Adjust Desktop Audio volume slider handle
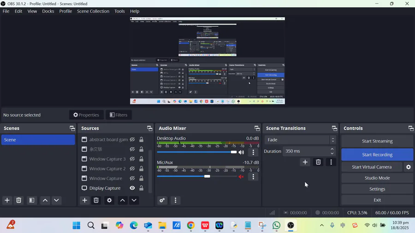This screenshot has height=233, width=415. 234,152
